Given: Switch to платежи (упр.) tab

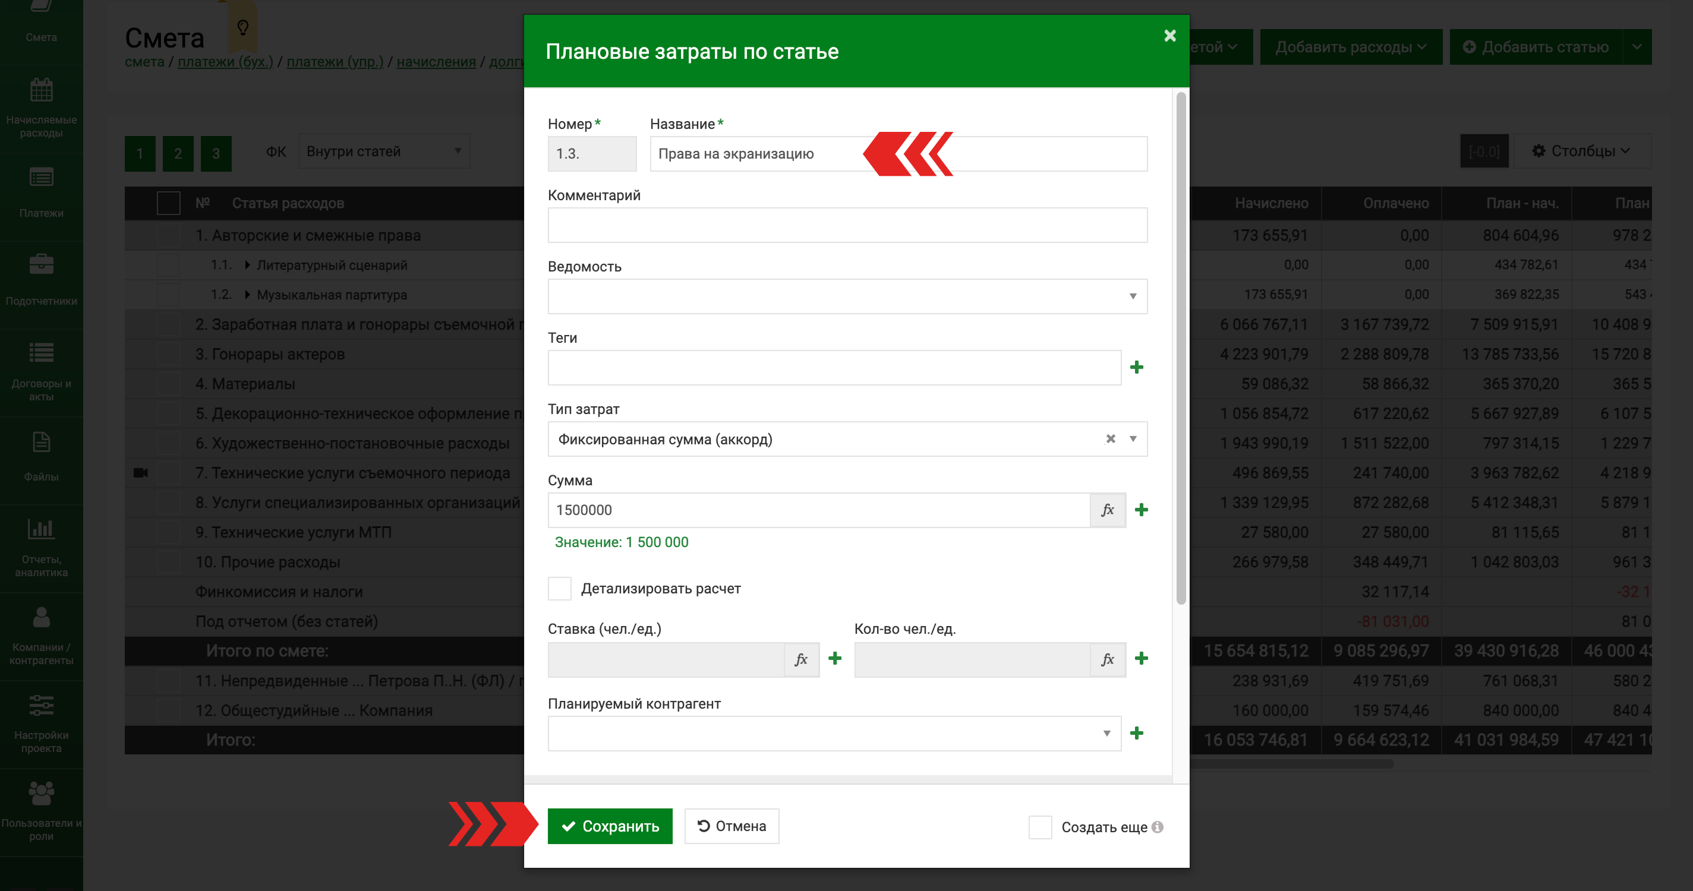Looking at the screenshot, I should click(x=335, y=62).
